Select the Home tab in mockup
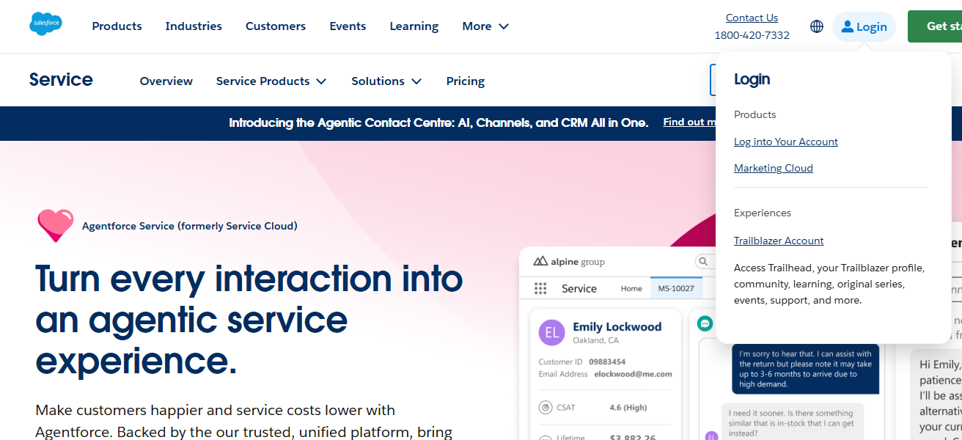The height and width of the screenshot is (440, 962). coord(631,288)
